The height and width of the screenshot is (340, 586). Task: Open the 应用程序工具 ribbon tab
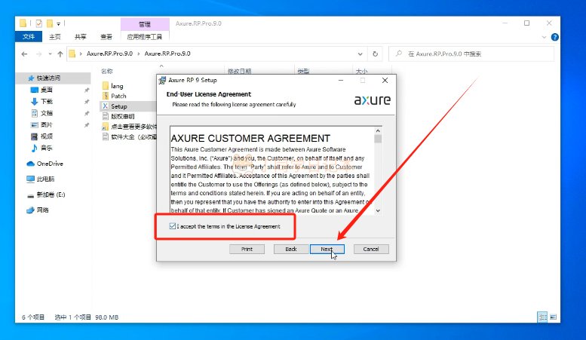(x=145, y=37)
